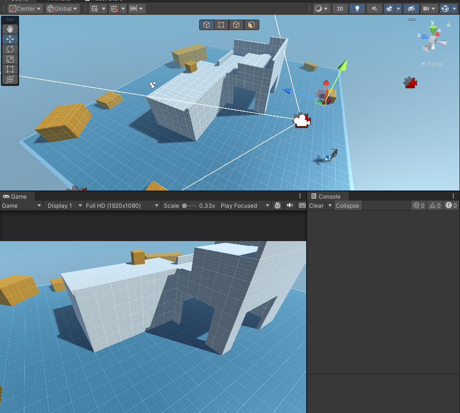Click the third cube icon in scene overlay
This screenshot has width=460, height=413.
[x=236, y=25]
